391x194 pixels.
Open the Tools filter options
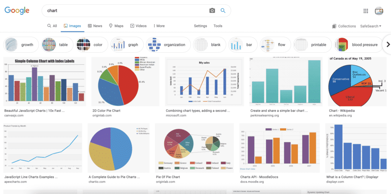(x=218, y=26)
